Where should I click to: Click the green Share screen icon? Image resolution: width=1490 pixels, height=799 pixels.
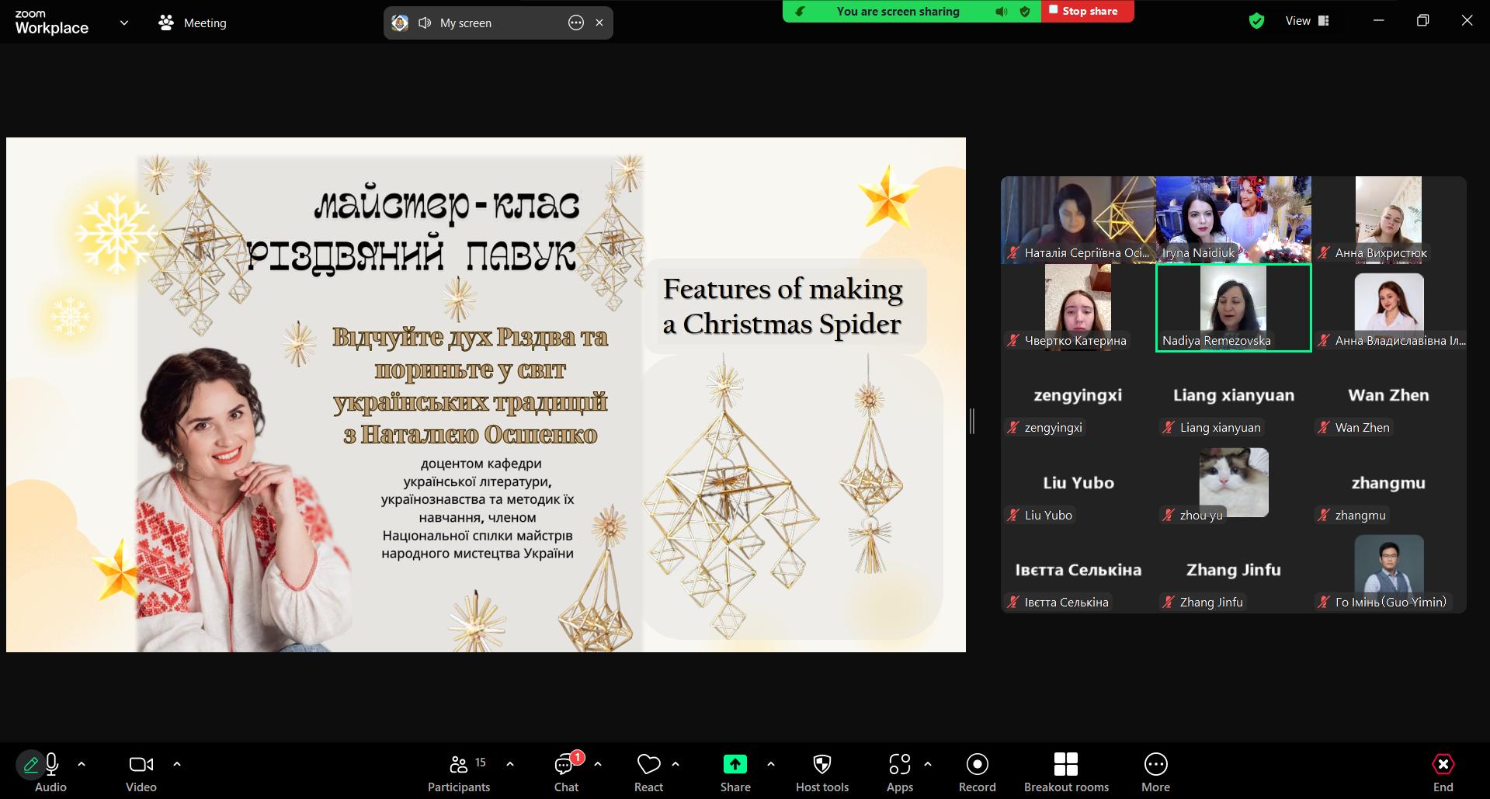point(735,765)
